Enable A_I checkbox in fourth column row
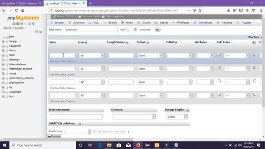 click(x=255, y=94)
